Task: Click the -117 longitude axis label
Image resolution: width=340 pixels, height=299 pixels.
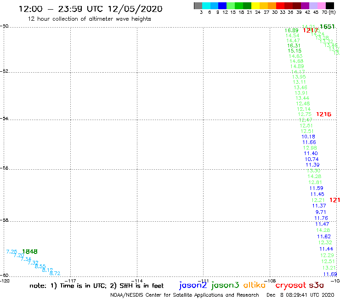Action: coord(70,281)
